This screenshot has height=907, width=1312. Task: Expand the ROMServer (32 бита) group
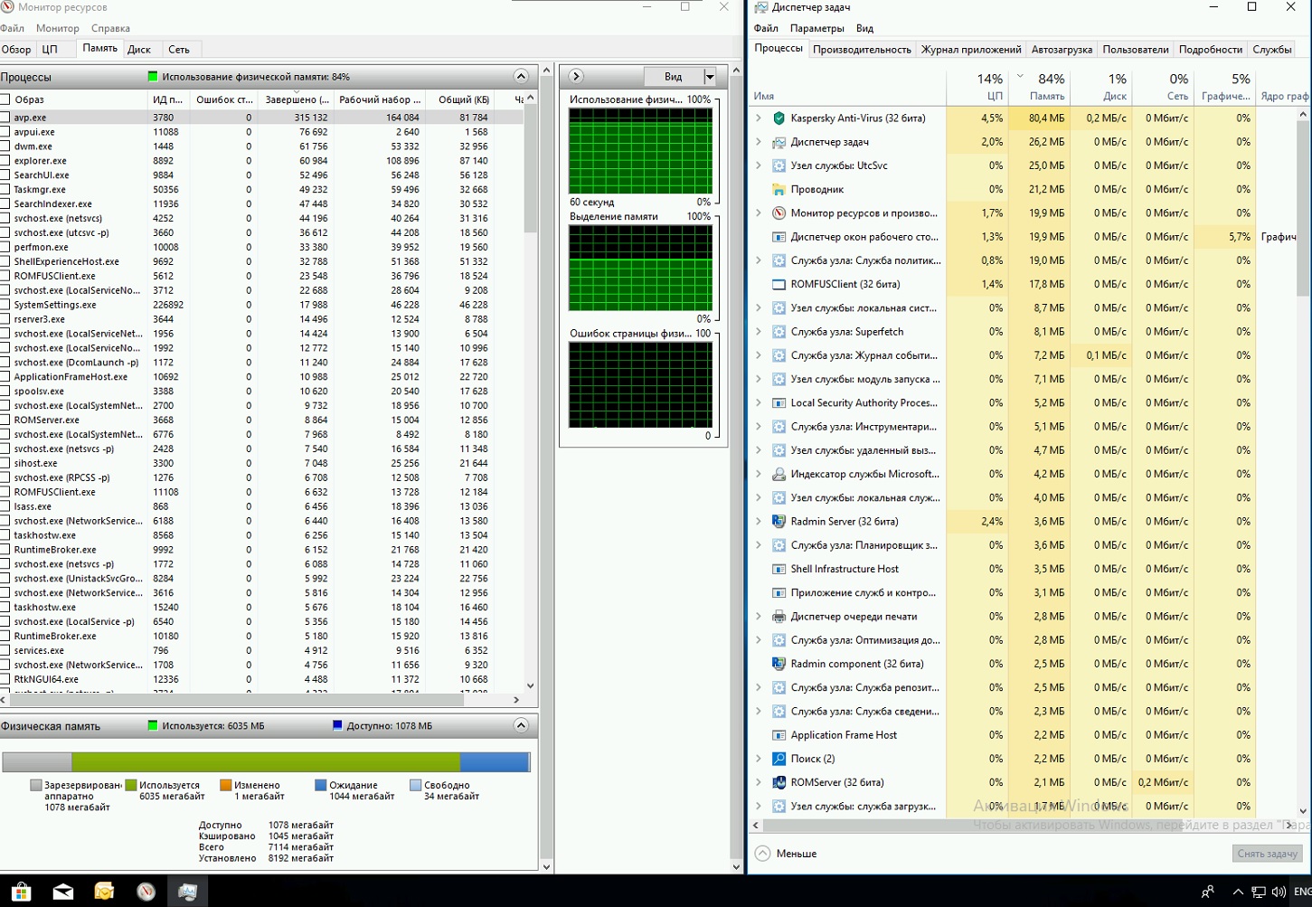tap(759, 782)
